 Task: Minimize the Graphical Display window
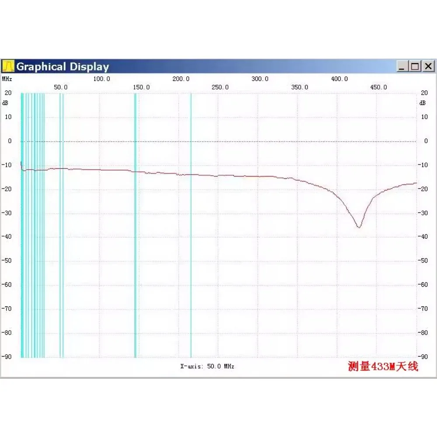click(402, 66)
